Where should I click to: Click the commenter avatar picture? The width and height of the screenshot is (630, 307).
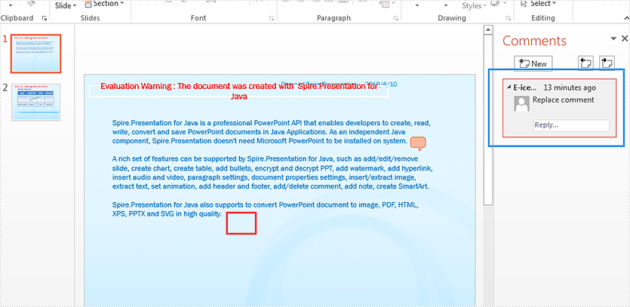[x=521, y=103]
